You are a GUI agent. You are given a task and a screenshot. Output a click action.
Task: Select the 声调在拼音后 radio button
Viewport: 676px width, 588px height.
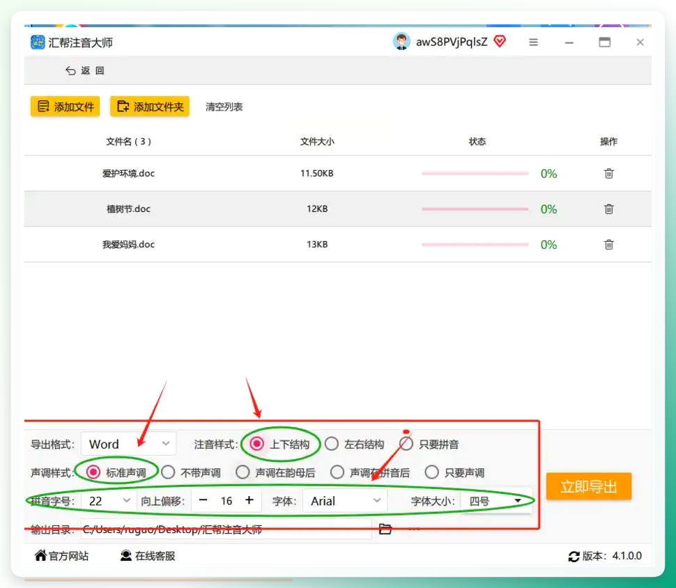[337, 472]
